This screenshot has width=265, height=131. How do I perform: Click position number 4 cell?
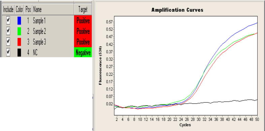pos(28,52)
